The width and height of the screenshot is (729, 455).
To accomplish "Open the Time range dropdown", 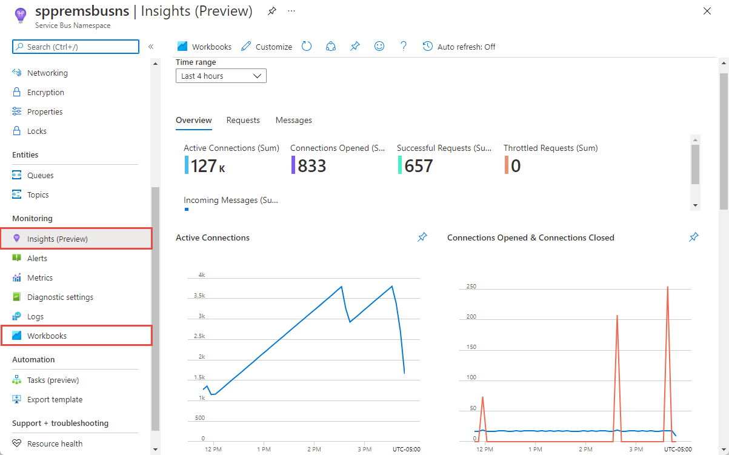I will (221, 76).
